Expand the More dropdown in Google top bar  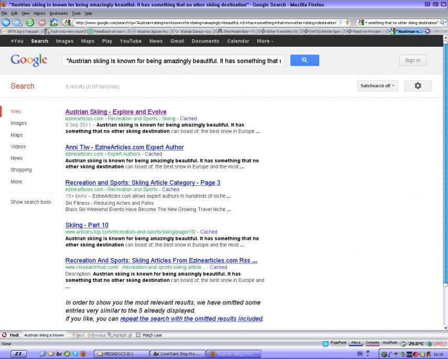click(x=265, y=41)
